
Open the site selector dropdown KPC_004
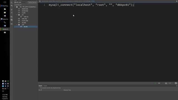(x=21, y=2)
